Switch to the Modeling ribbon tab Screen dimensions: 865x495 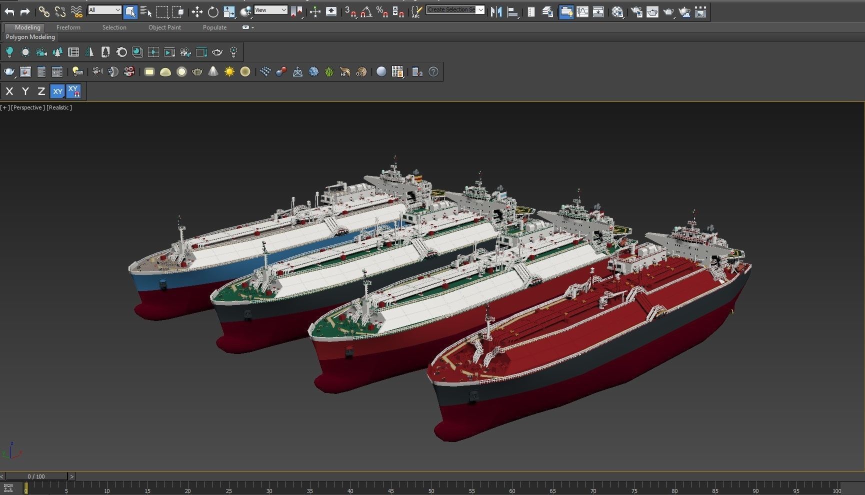(x=27, y=27)
